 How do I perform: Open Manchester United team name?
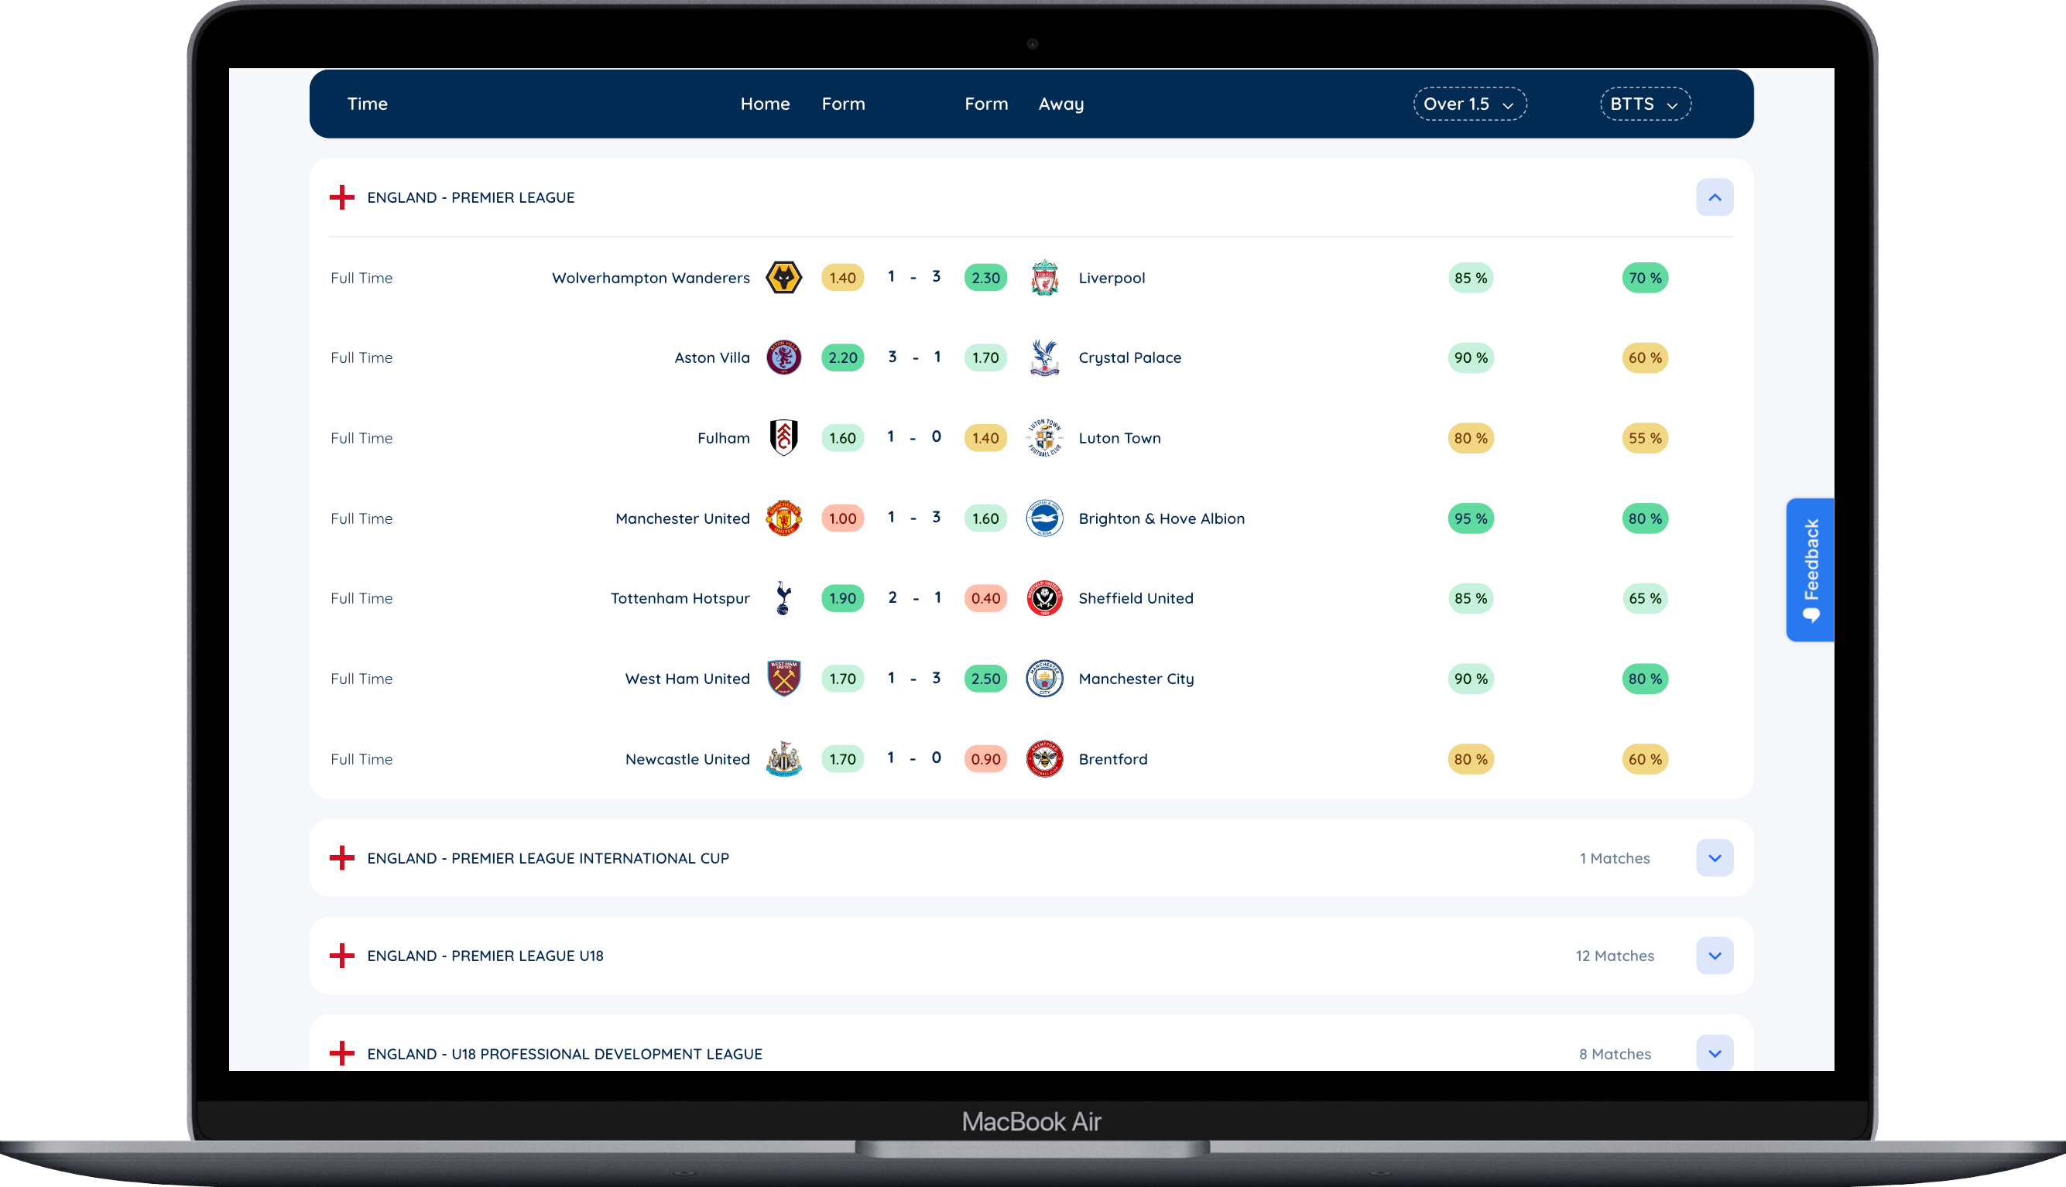tap(683, 518)
